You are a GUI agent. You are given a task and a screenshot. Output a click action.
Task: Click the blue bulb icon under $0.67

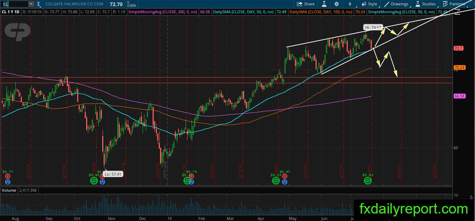coord(284,182)
